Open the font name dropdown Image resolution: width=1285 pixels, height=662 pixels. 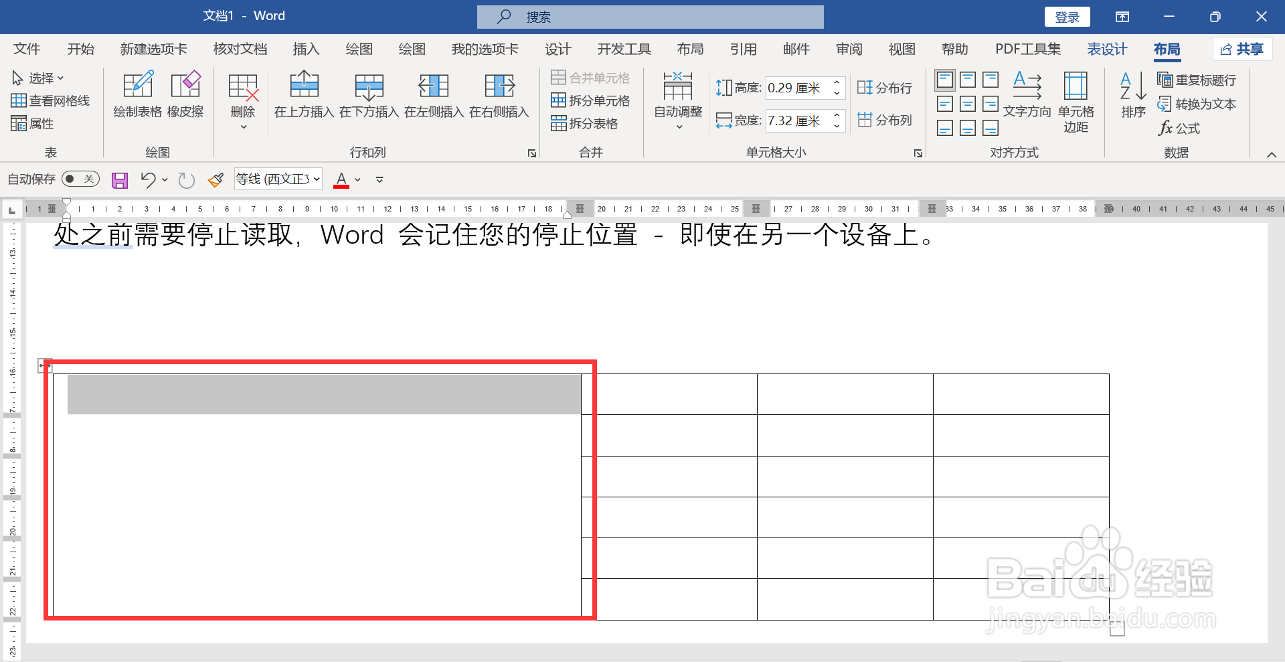coord(315,179)
